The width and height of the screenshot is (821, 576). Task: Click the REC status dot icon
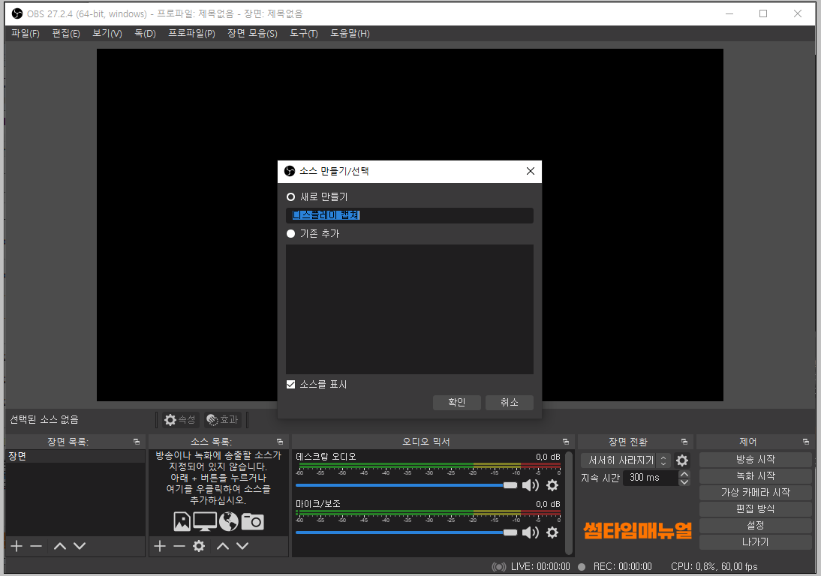582,566
